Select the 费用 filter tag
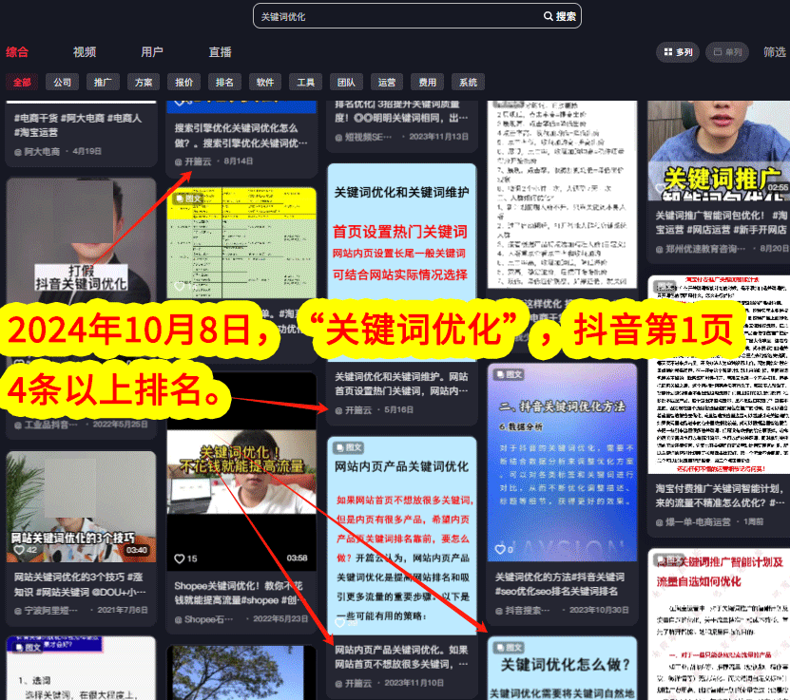 pos(427,82)
